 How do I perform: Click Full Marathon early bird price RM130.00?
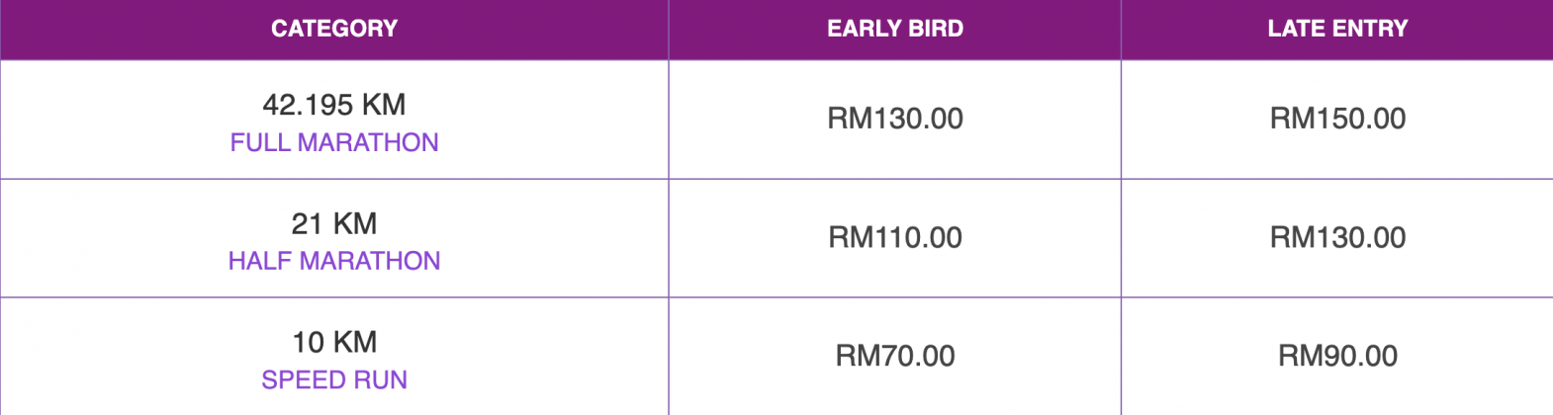[895, 119]
